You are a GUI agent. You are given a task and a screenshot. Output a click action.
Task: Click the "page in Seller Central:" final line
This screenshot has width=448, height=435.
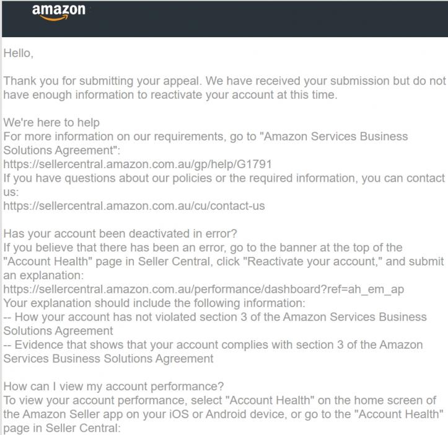62,428
